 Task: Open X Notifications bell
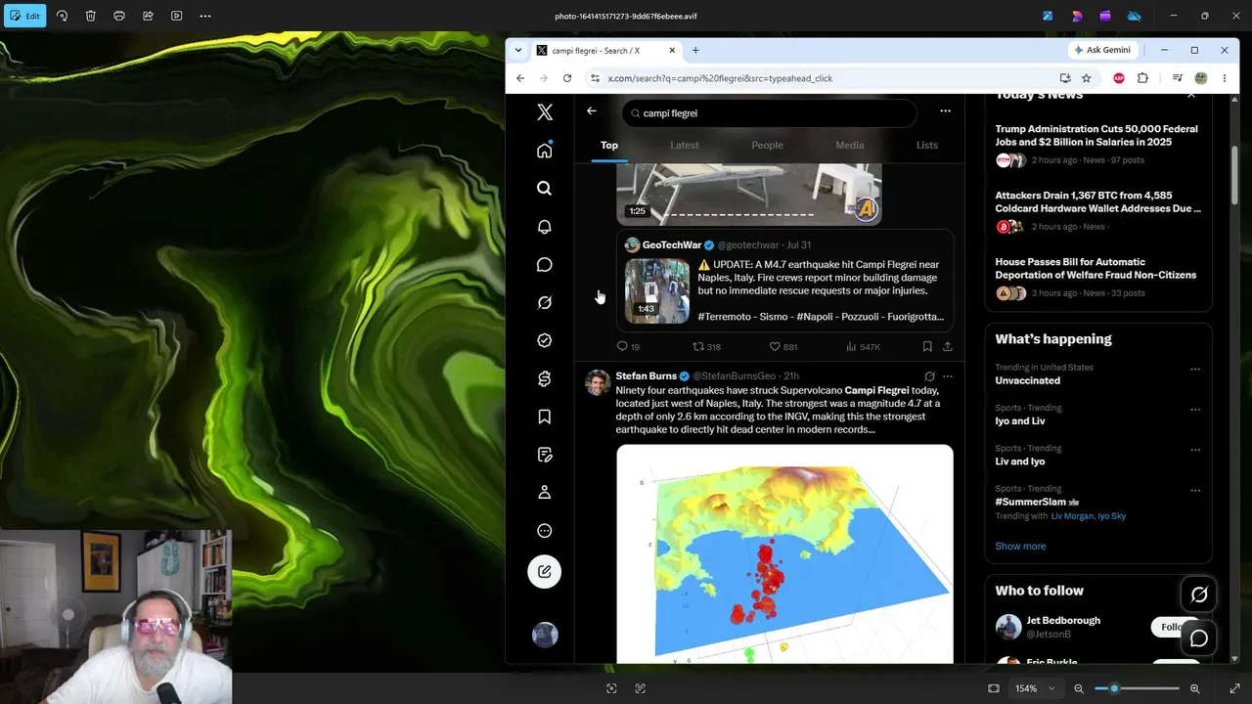[x=545, y=227]
